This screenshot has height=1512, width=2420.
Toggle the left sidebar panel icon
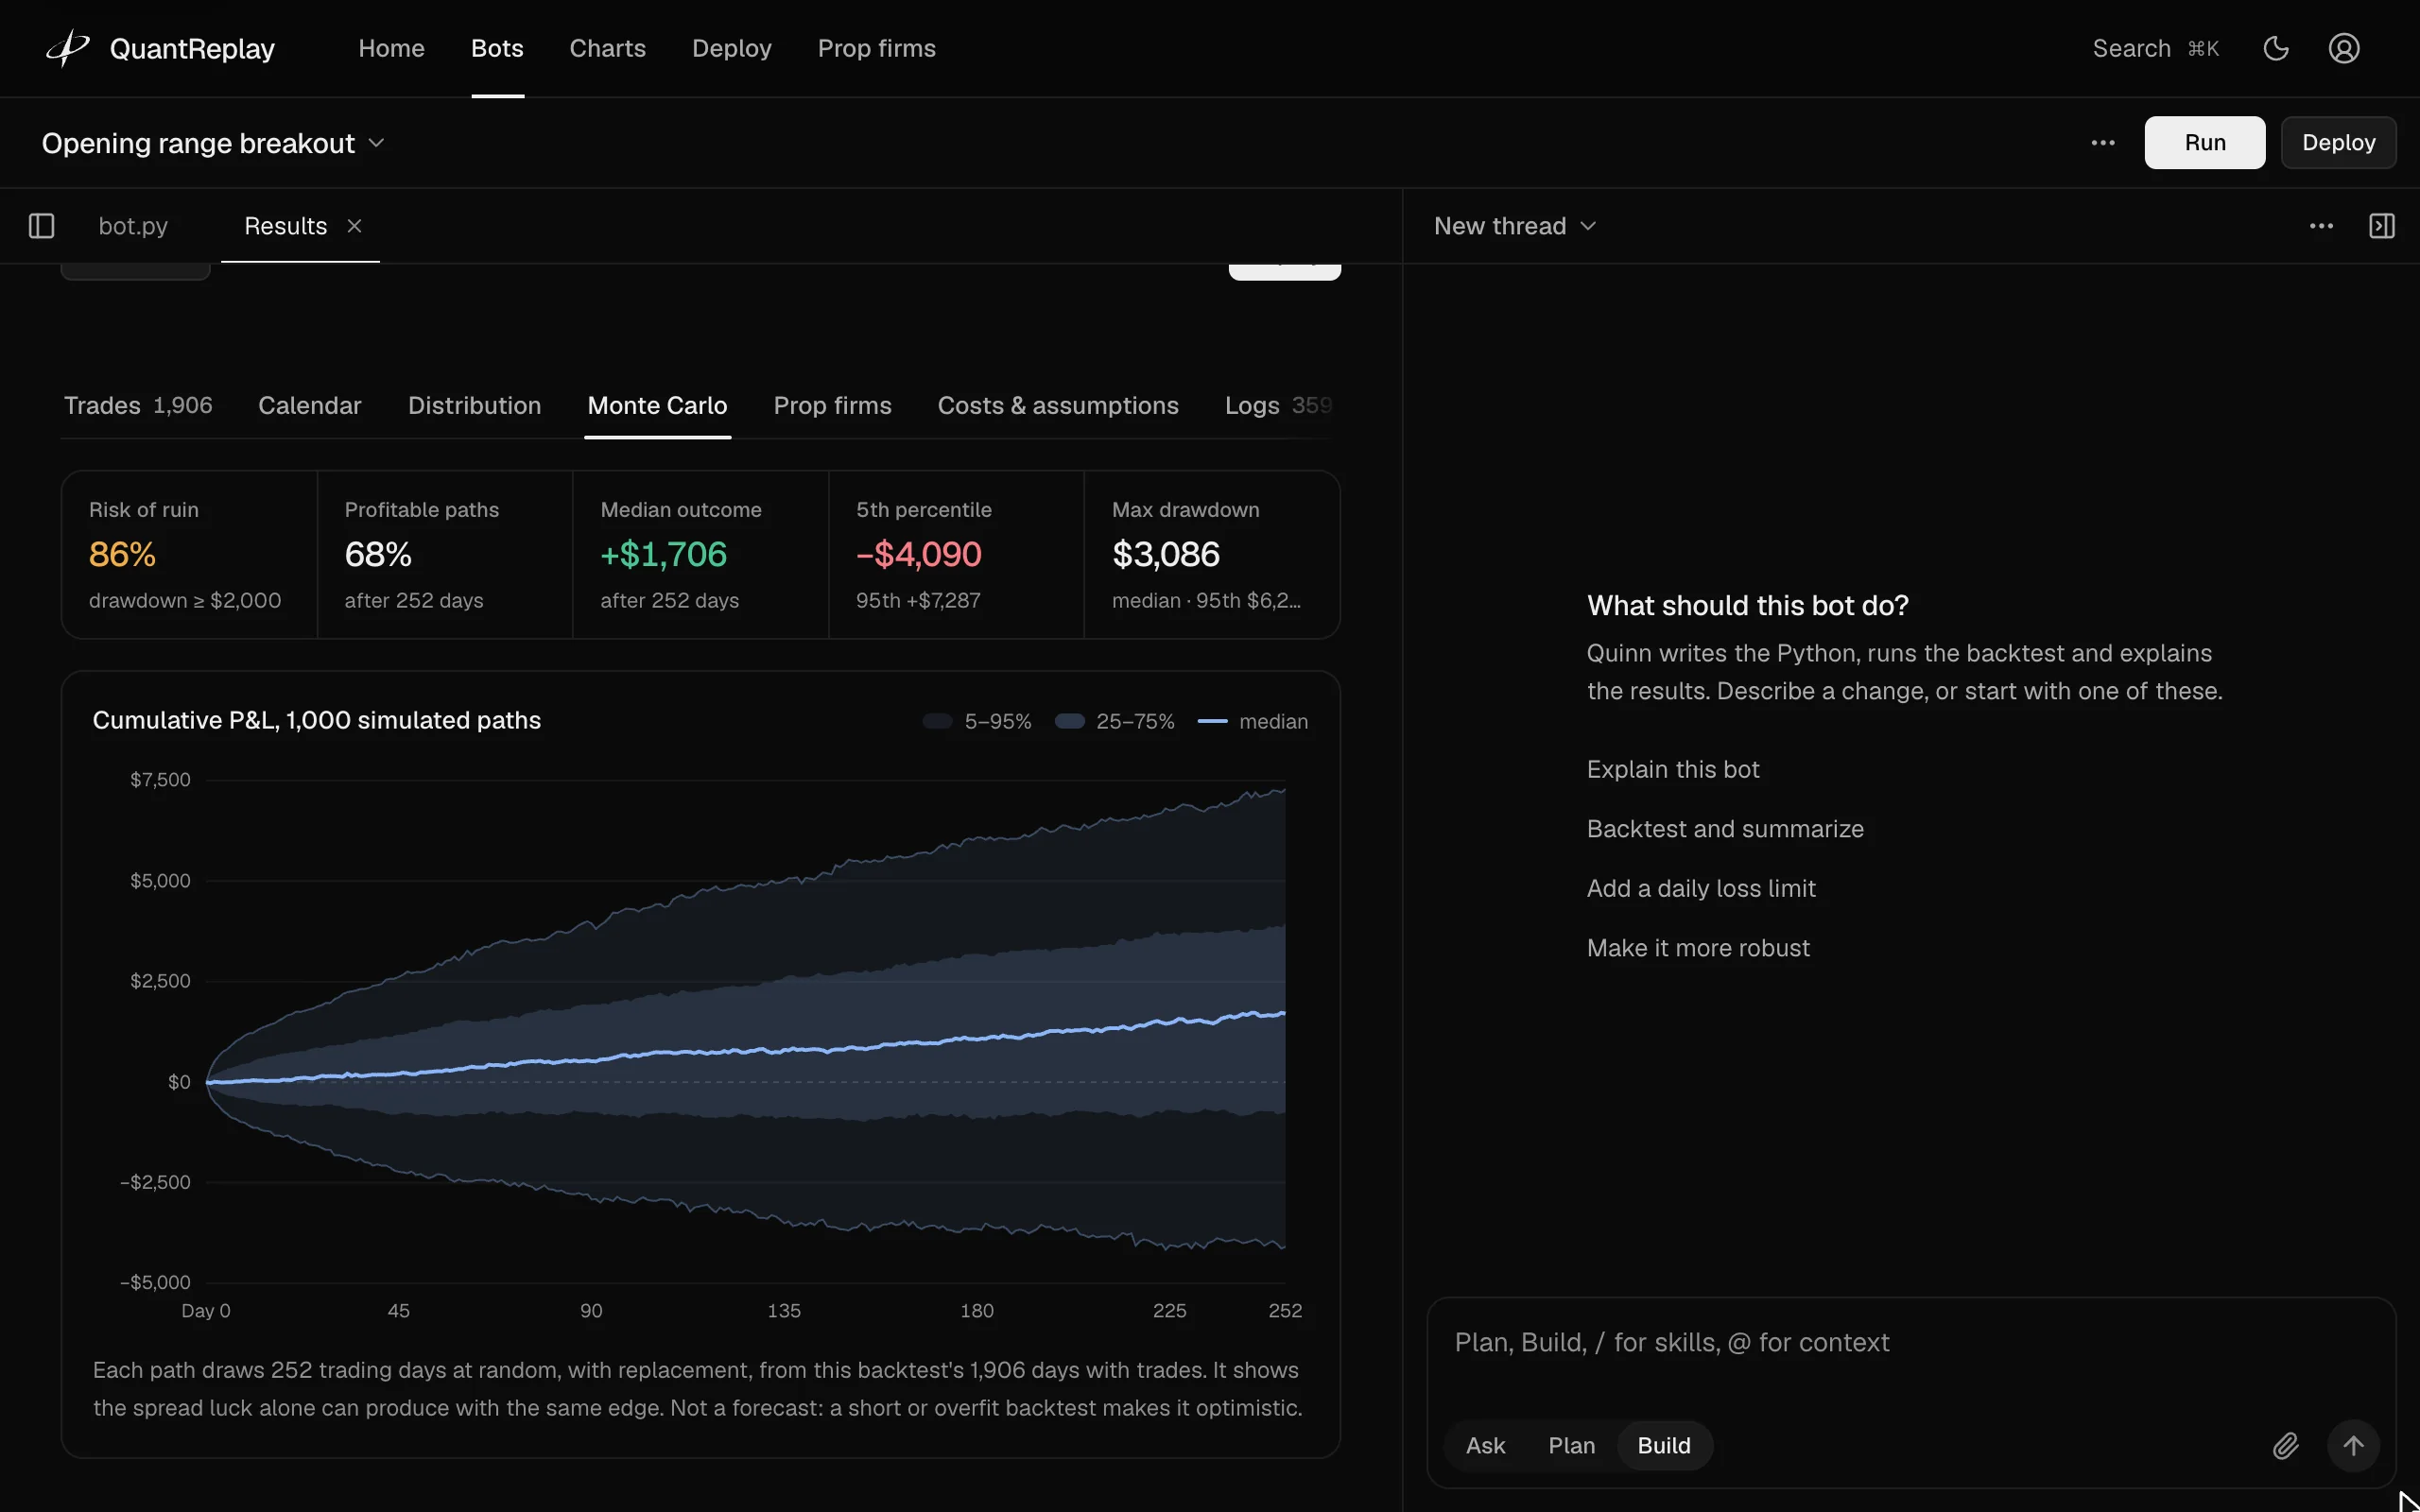point(41,226)
